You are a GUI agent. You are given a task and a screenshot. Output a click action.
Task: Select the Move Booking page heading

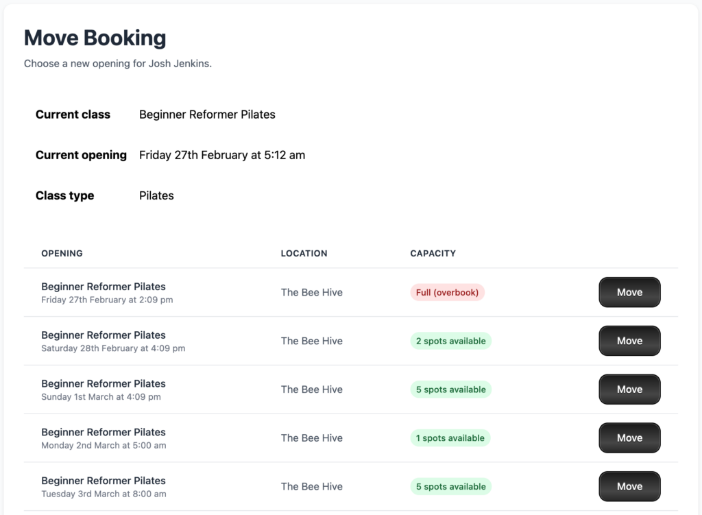coord(95,38)
